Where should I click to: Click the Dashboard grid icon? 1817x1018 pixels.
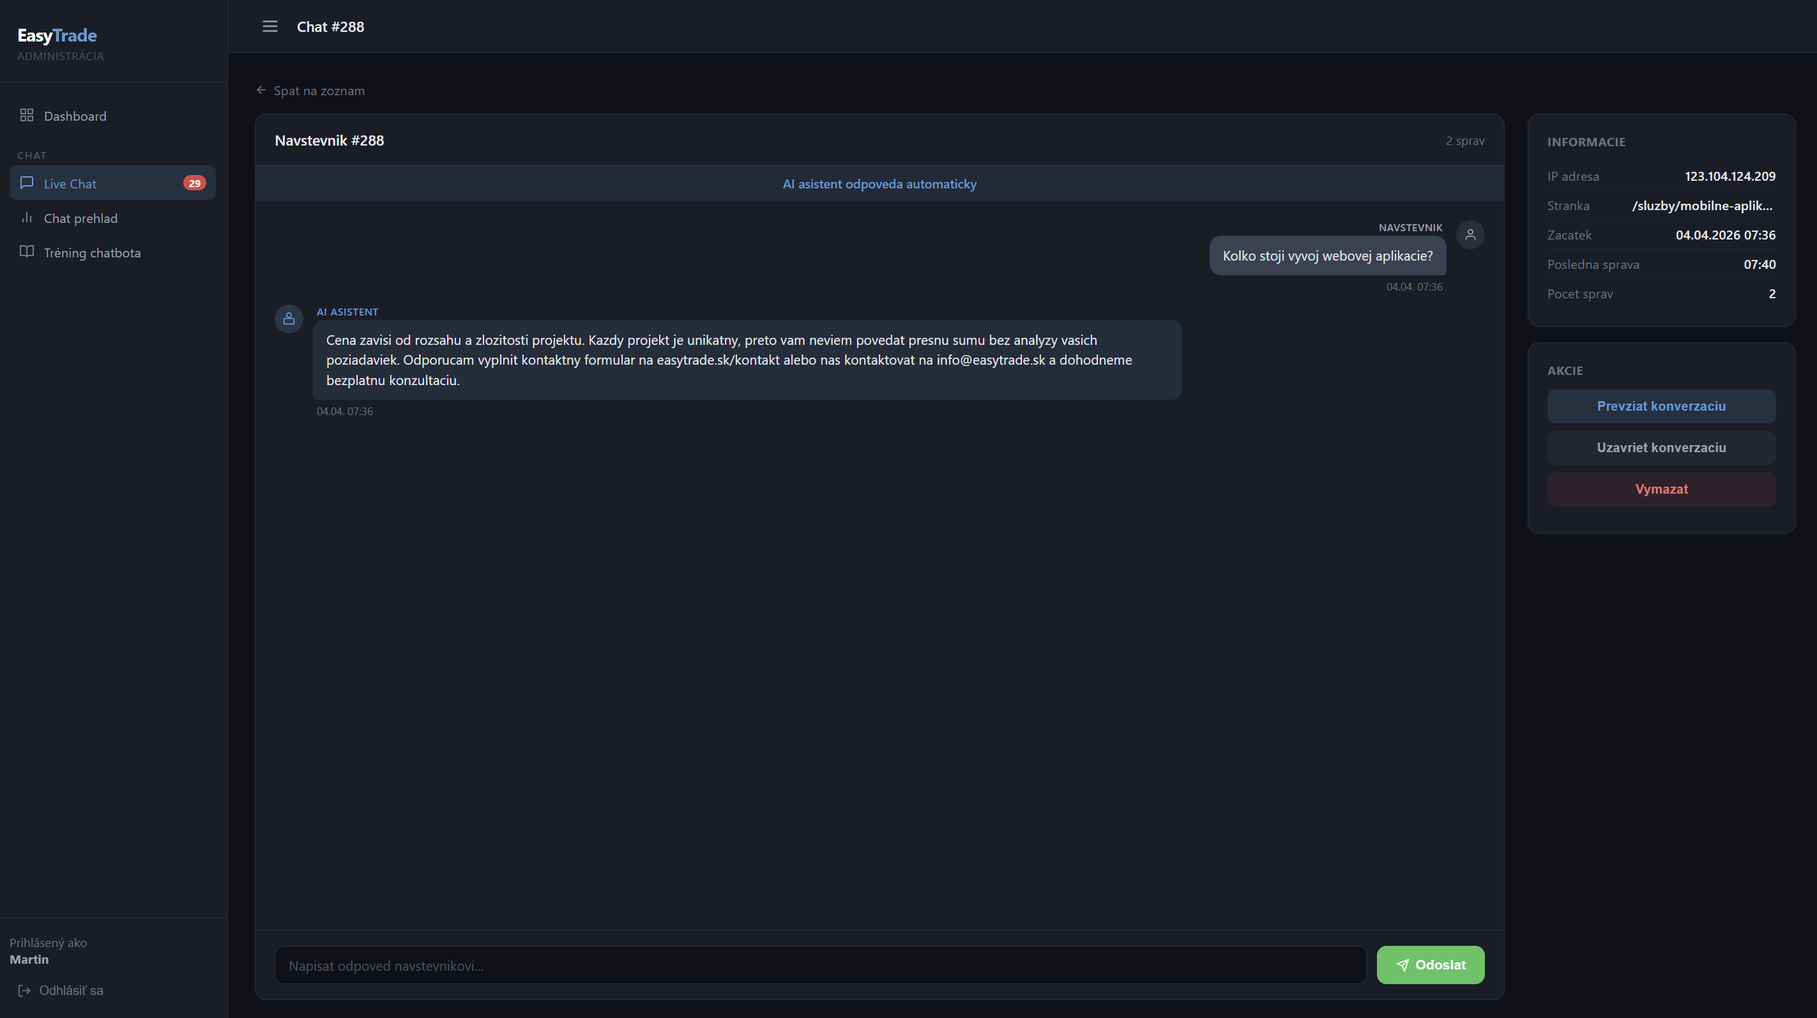click(x=27, y=115)
